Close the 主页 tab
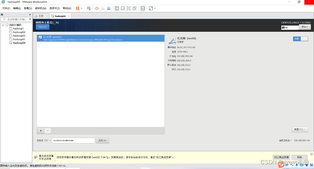314x169 pixels. click(47, 16)
